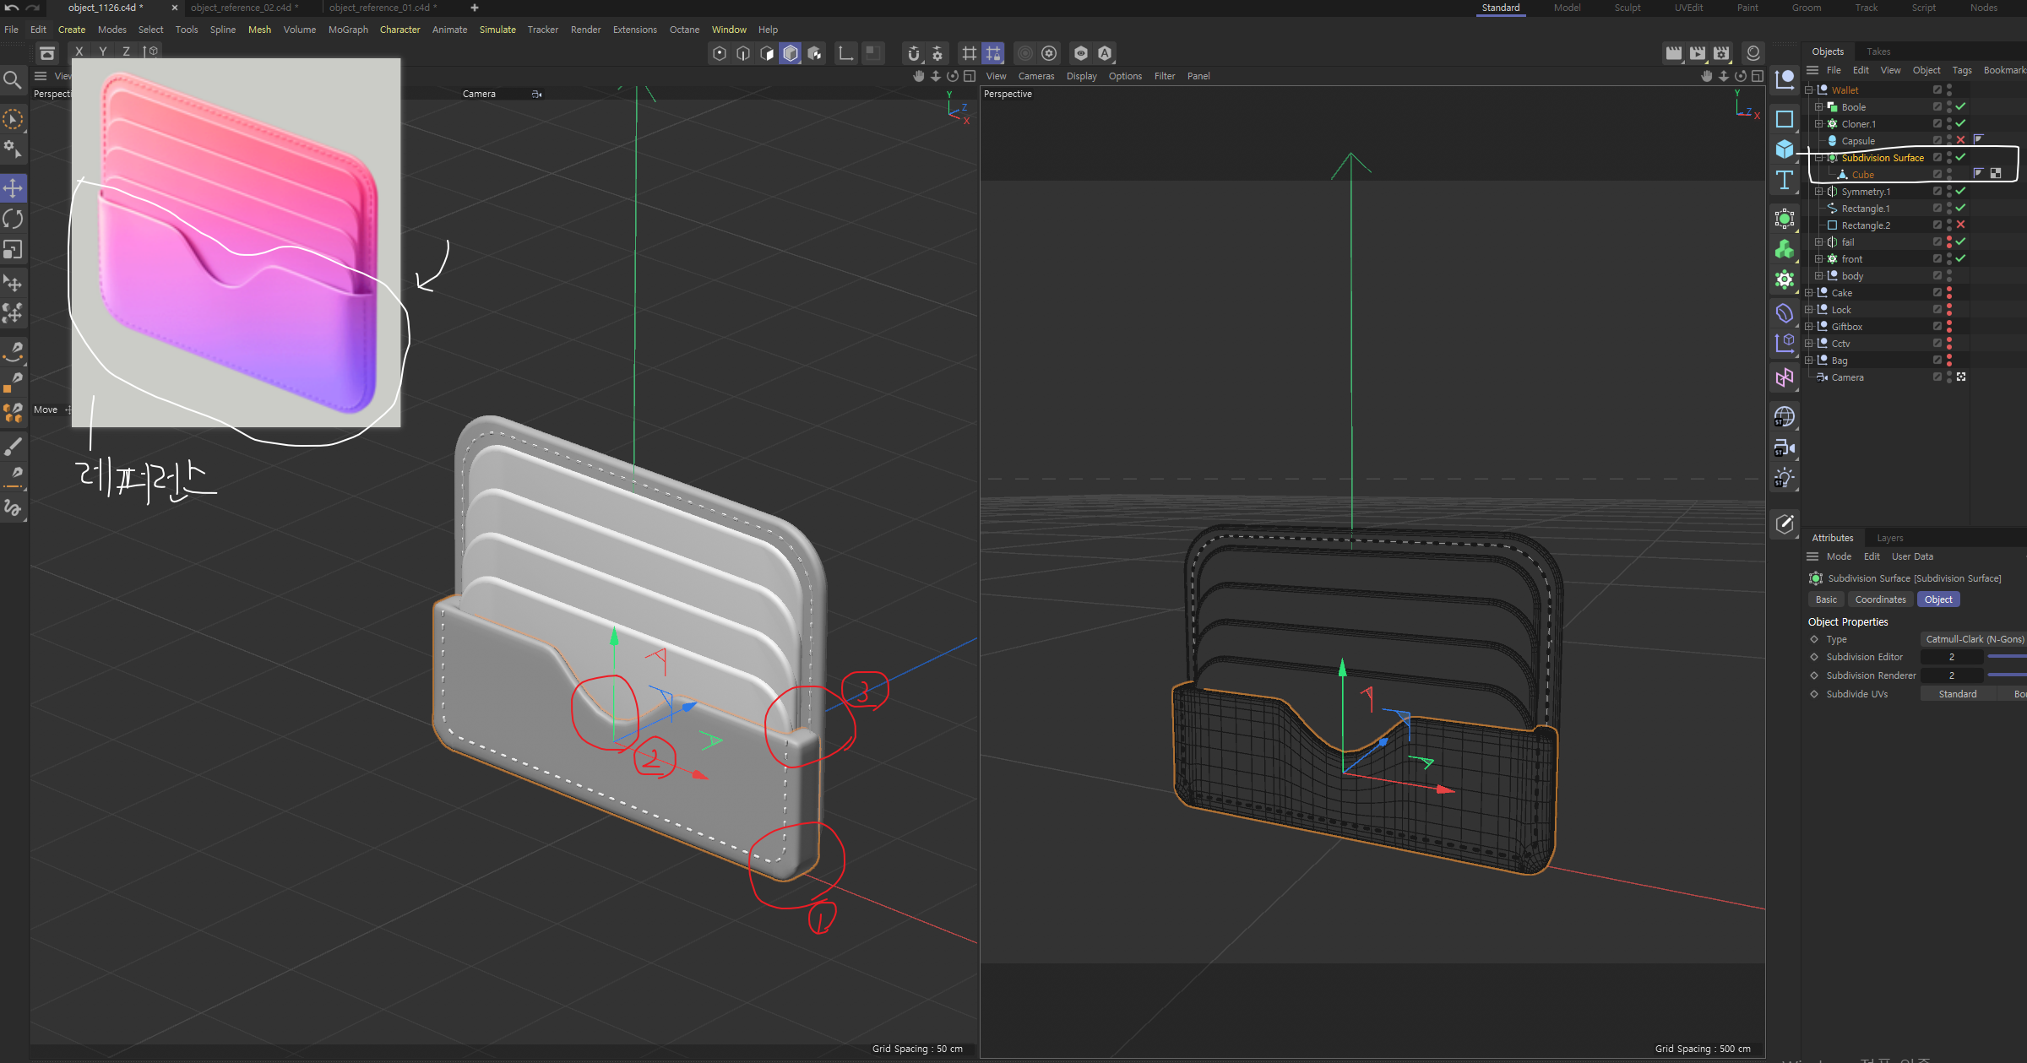
Task: Disable Boole object green checkmark
Action: [x=1960, y=107]
